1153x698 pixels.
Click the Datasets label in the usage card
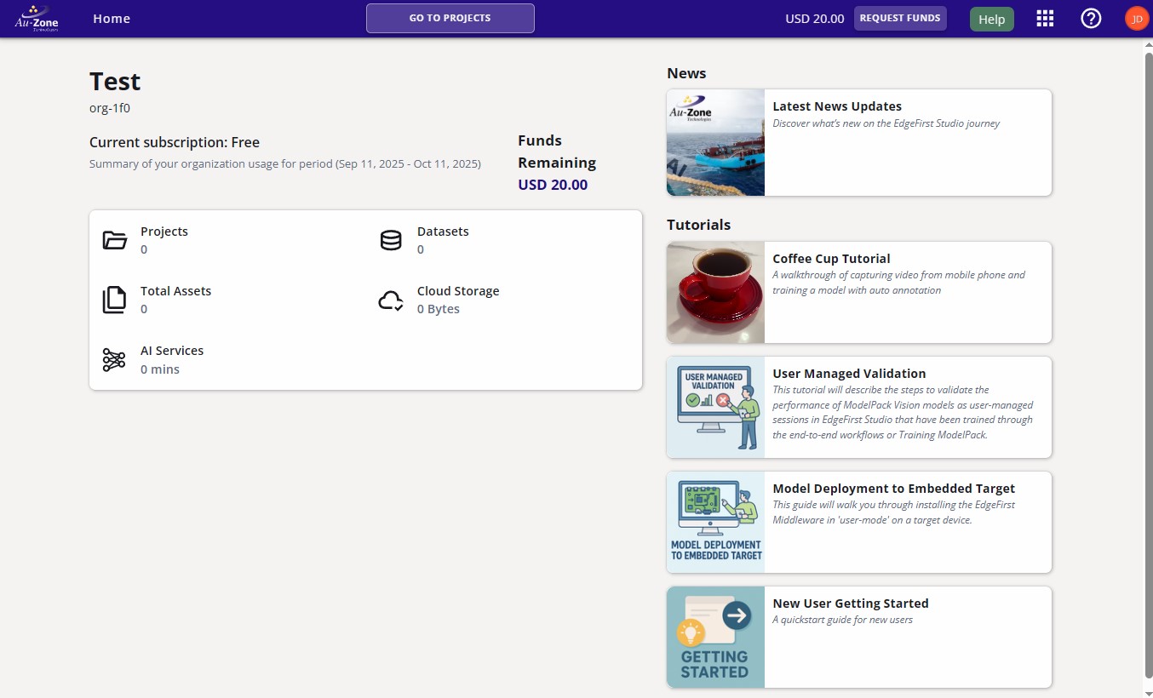(443, 232)
